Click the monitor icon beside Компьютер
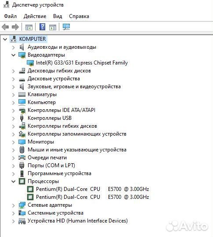213x237 pixels. point(22,102)
